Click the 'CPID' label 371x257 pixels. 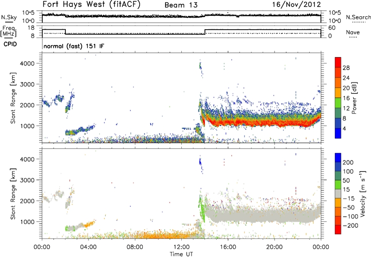pyautogui.click(x=10, y=44)
